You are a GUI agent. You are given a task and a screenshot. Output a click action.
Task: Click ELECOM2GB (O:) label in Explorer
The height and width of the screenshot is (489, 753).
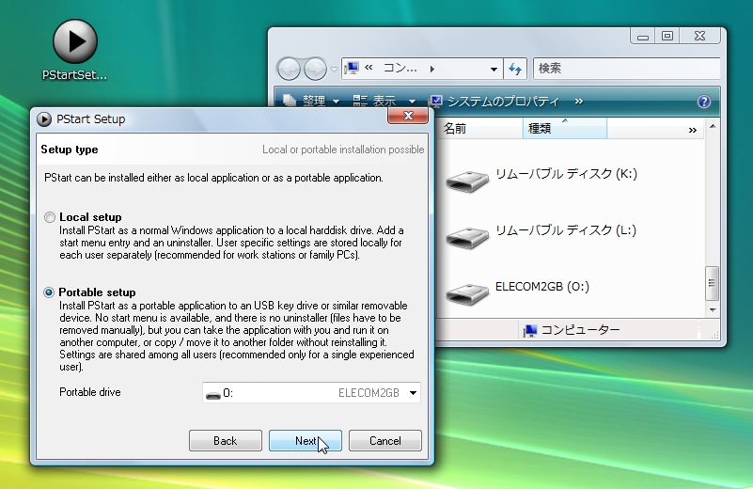[x=542, y=287]
